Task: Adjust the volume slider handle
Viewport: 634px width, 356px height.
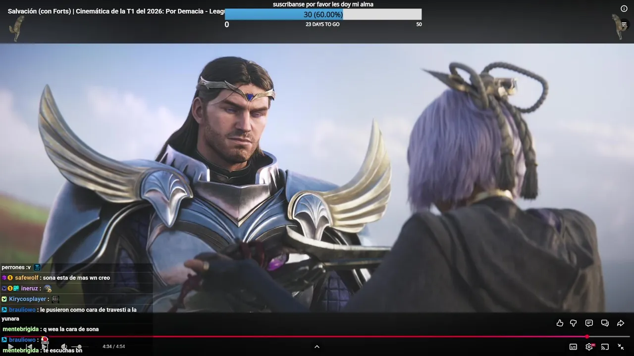Action: pos(79,347)
